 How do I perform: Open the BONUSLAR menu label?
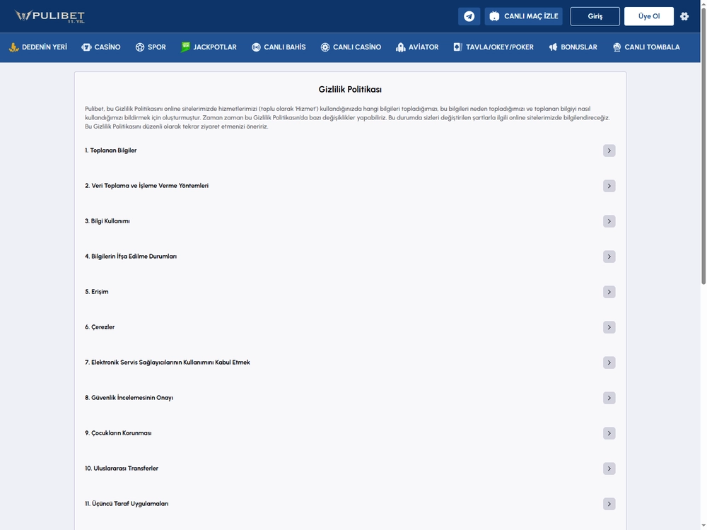579,47
